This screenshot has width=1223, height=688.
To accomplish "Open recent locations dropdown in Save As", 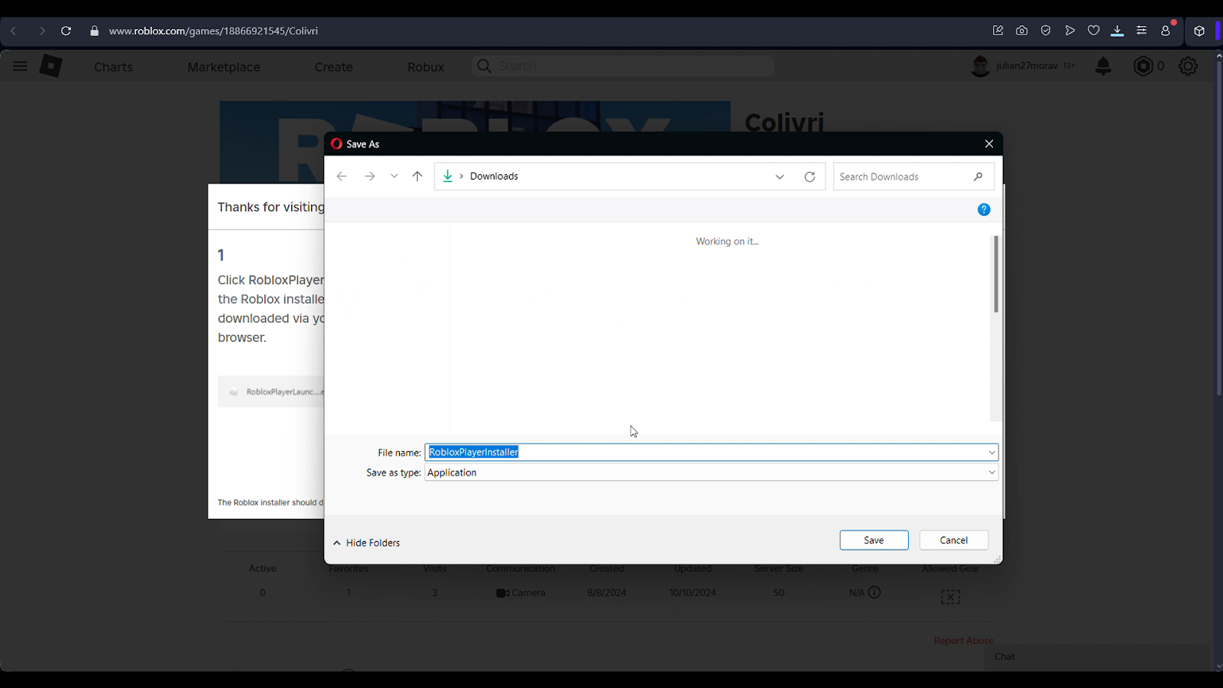I will pyautogui.click(x=394, y=177).
